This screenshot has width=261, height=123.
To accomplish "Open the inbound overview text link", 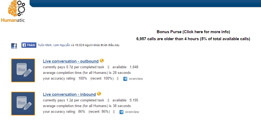I will click(x=132, y=112).
